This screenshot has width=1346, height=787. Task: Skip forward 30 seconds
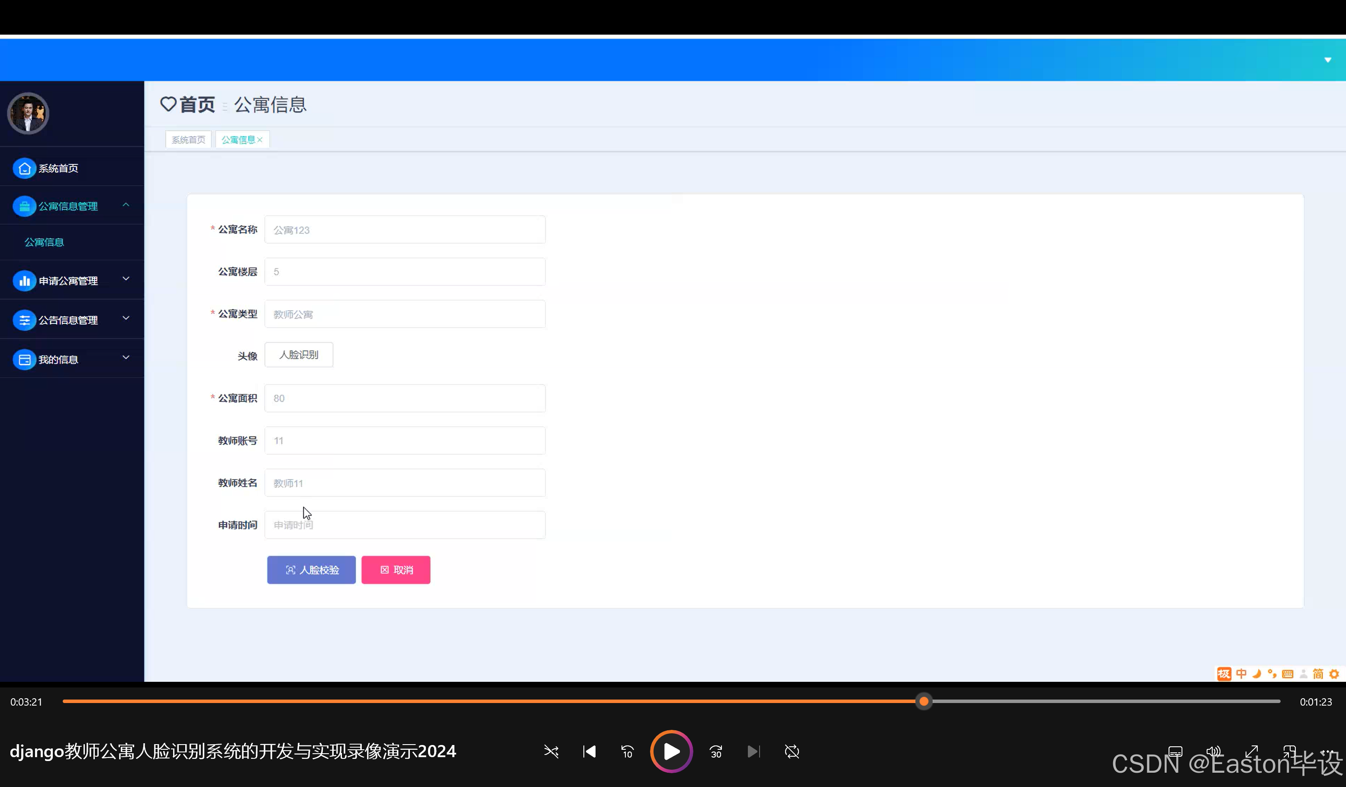click(x=716, y=752)
